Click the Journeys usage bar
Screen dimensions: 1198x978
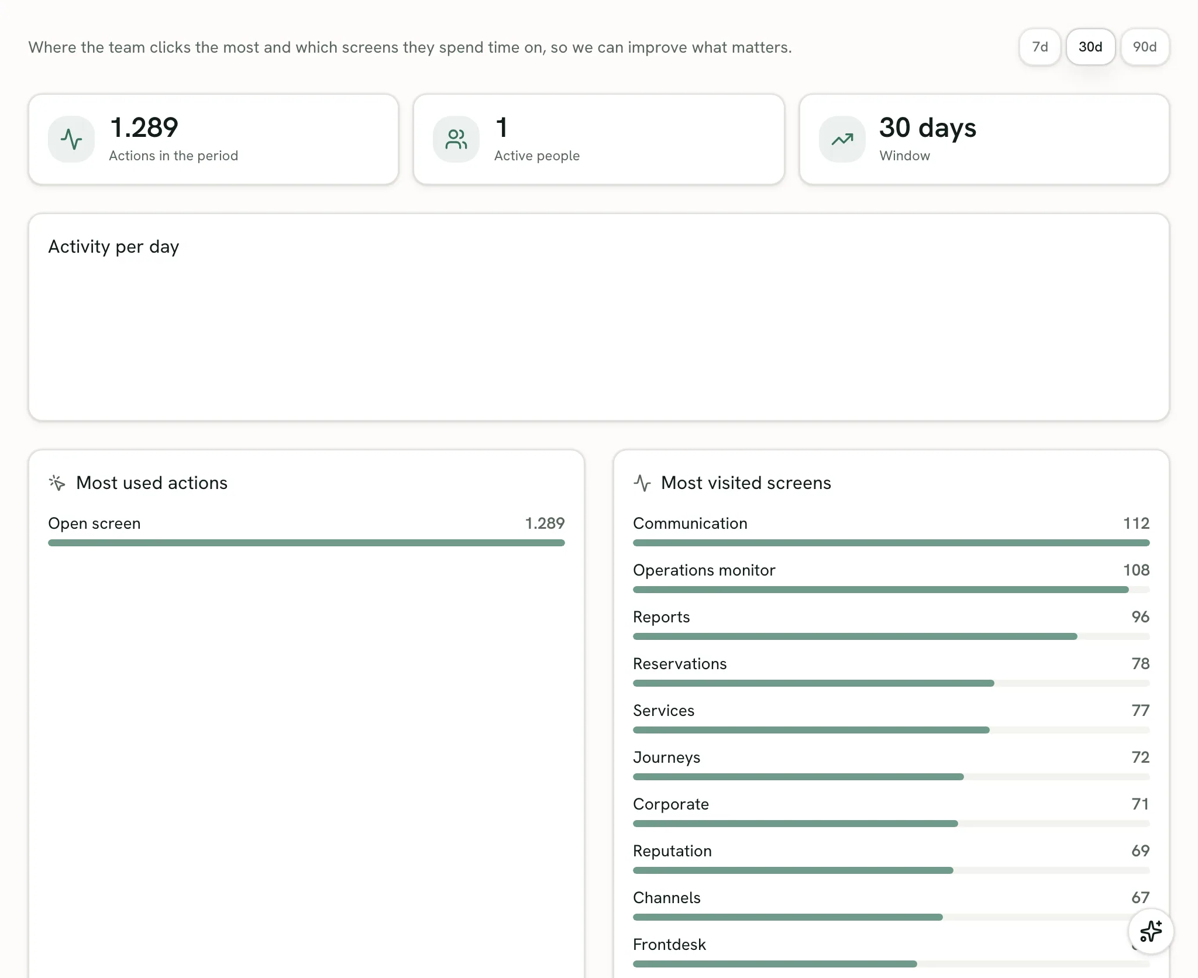pos(891,777)
